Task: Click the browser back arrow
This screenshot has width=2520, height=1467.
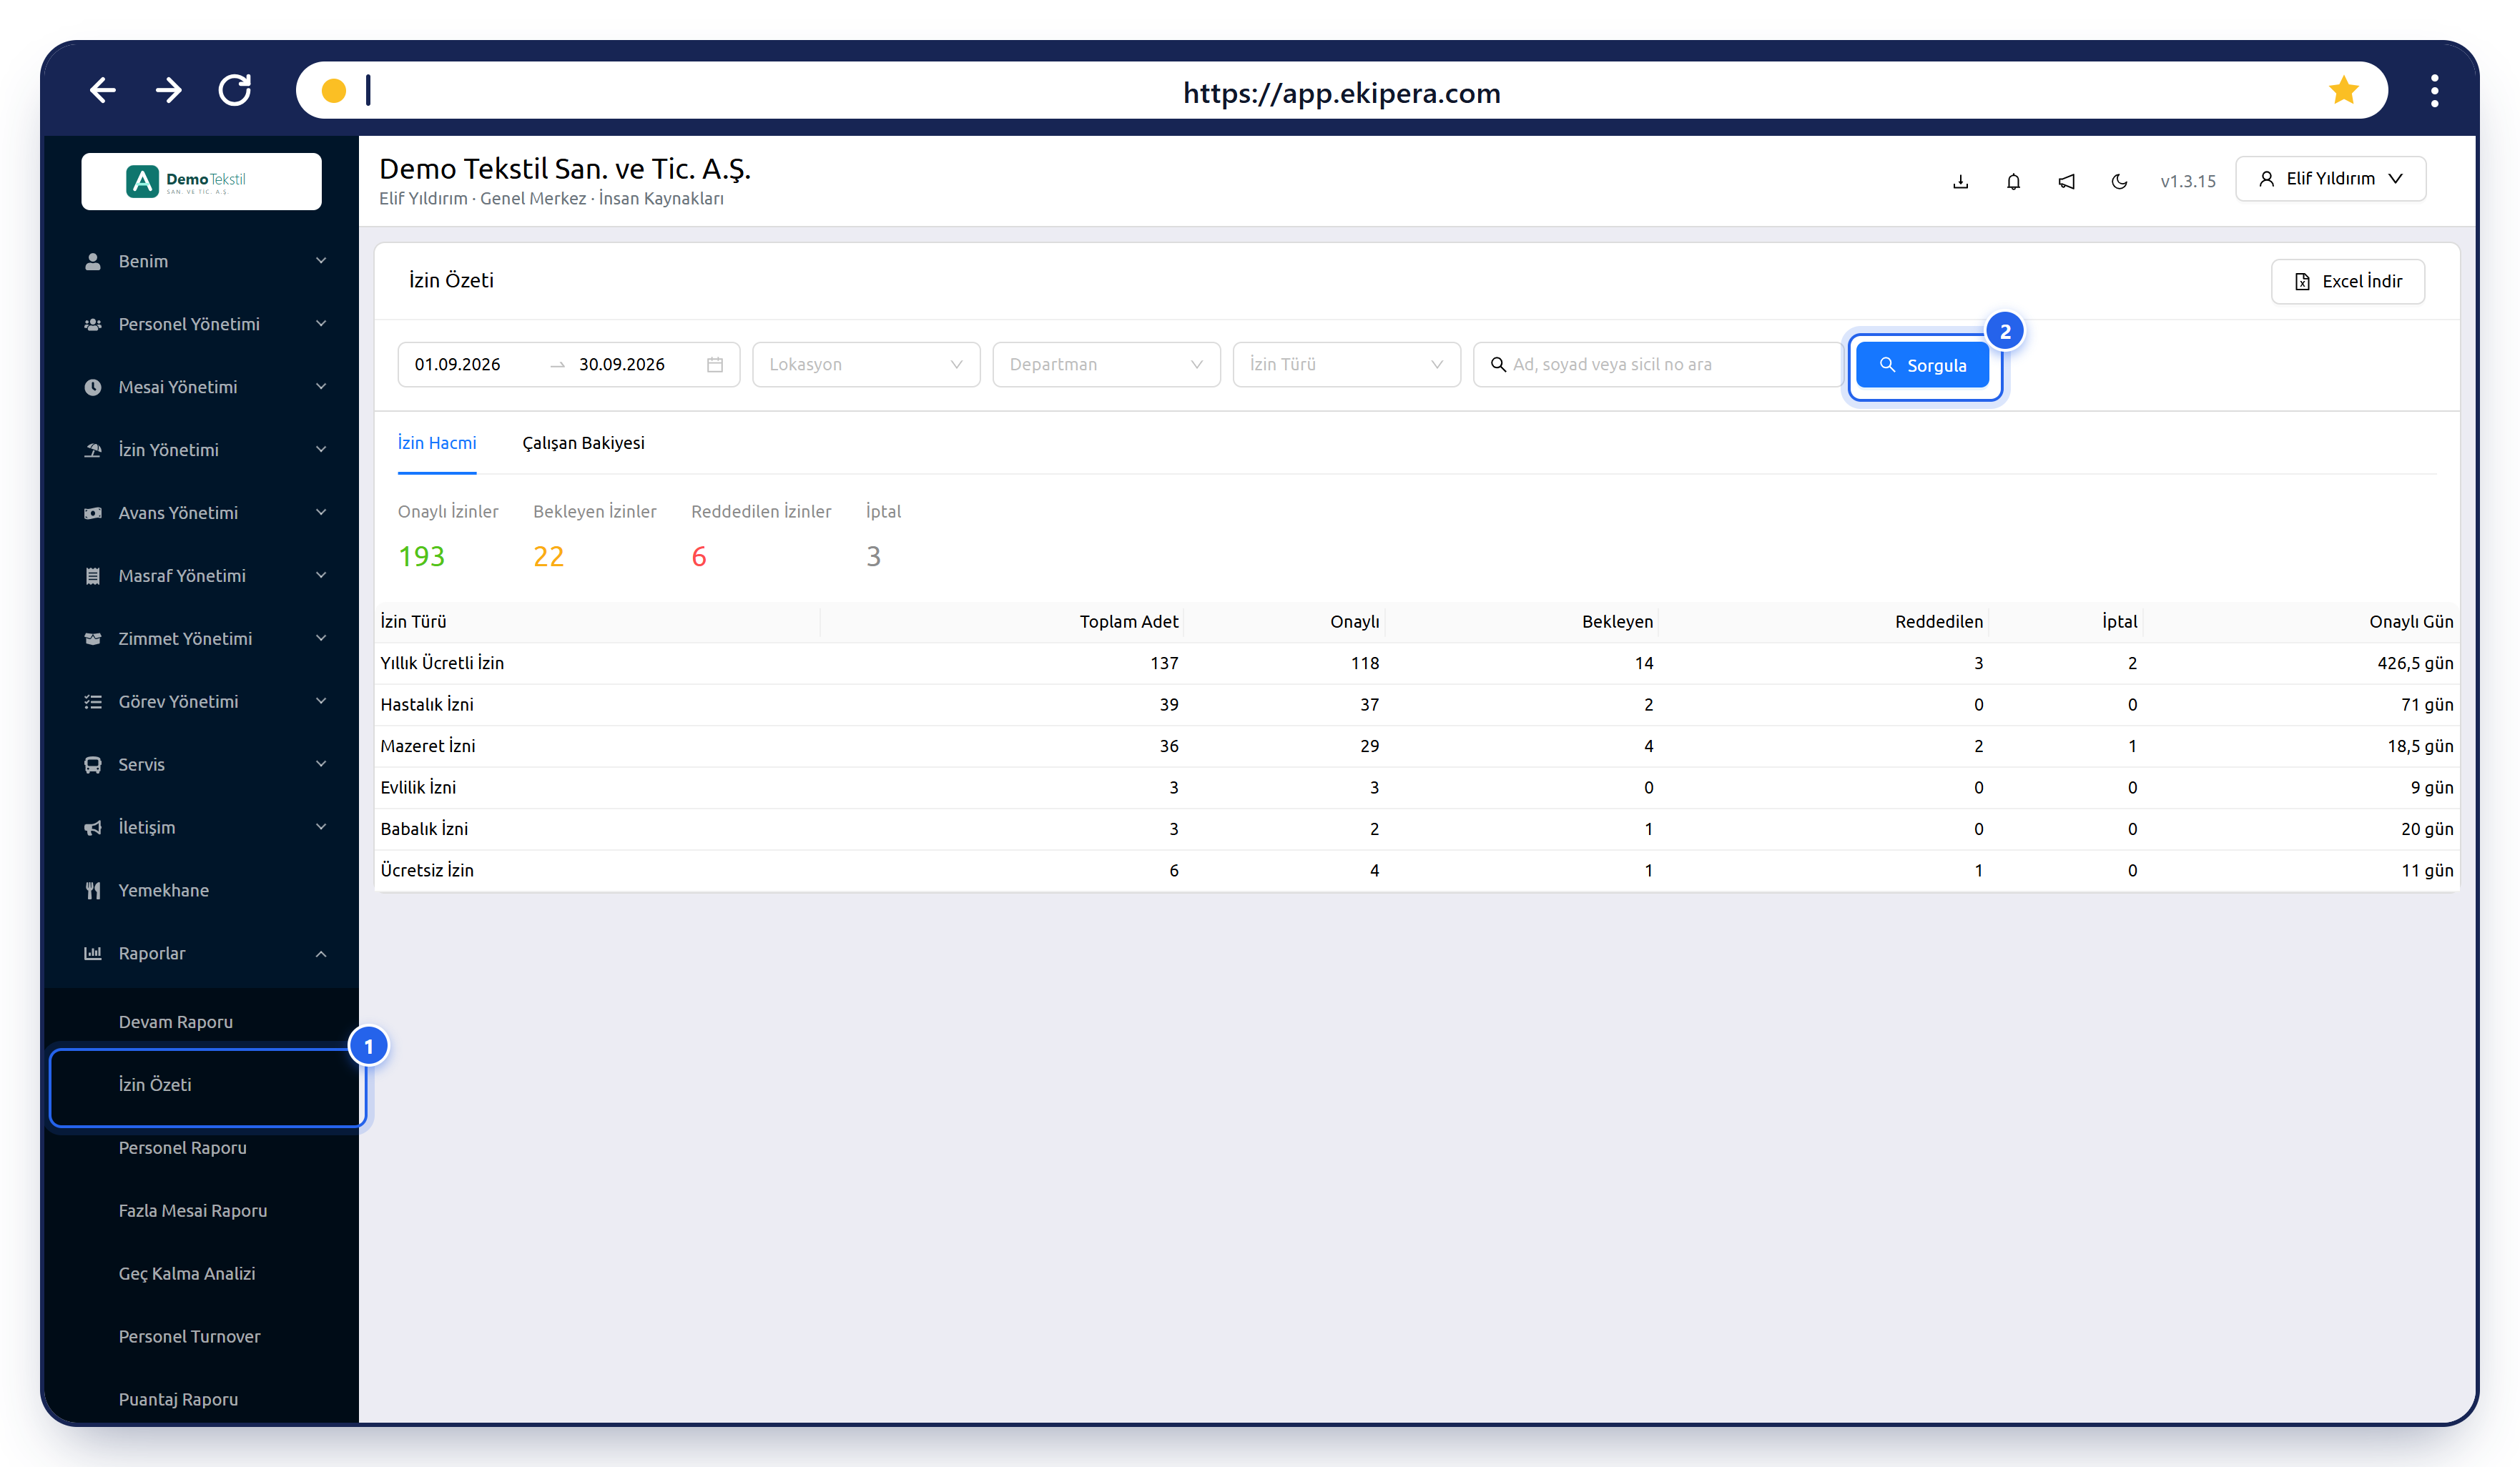Action: (102, 91)
